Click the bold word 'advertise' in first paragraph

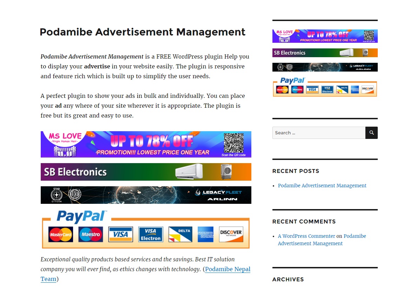(x=97, y=66)
